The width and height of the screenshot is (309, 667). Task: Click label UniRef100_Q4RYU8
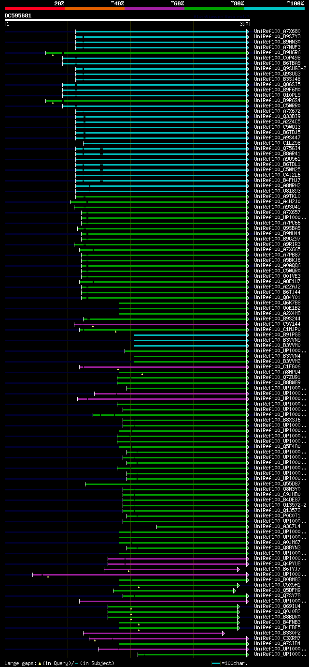[277, 563]
